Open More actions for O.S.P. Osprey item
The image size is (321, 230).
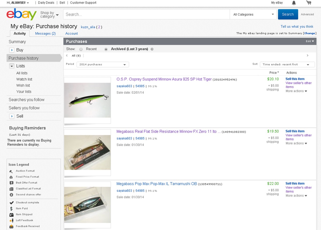[x=296, y=91]
